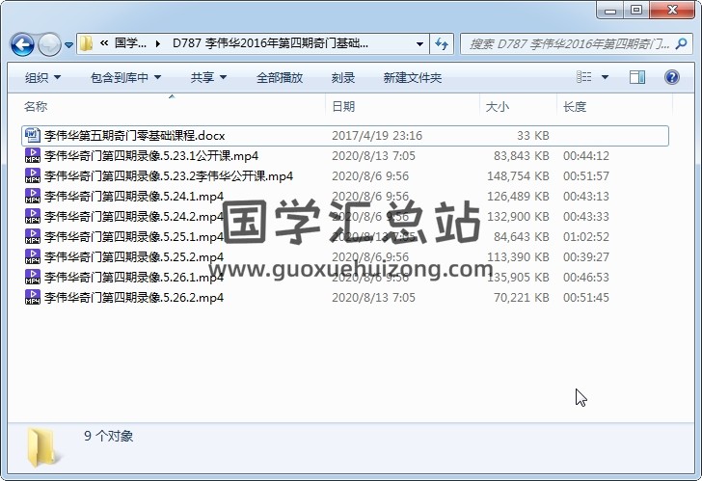Image resolution: width=702 pixels, height=481 pixels.
Task: Open the address bar history dropdown
Action: pos(419,43)
